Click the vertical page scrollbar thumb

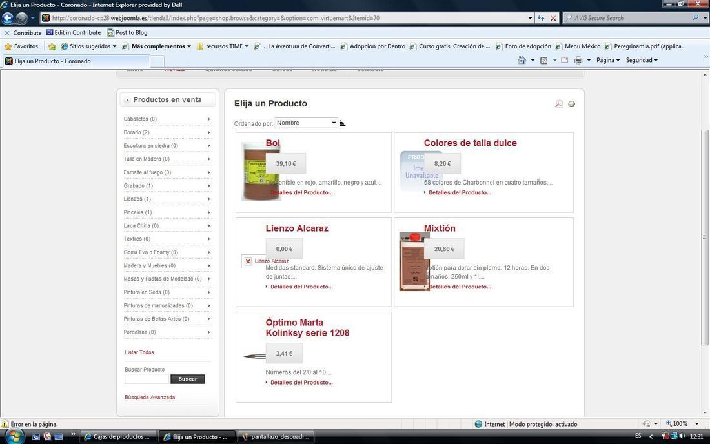click(x=704, y=237)
